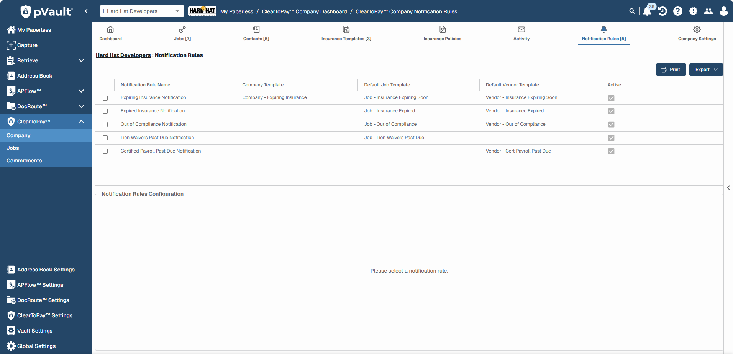Open the users group icon

click(x=708, y=11)
